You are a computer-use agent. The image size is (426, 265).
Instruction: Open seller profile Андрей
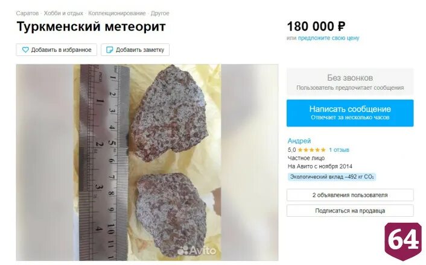299,141
